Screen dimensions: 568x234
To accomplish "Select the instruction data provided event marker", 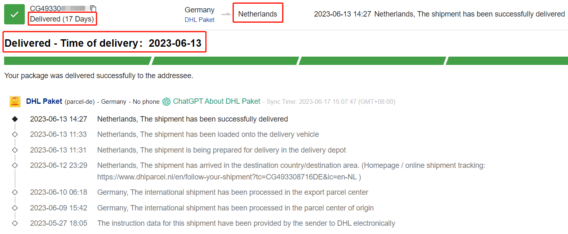I will point(15,223).
